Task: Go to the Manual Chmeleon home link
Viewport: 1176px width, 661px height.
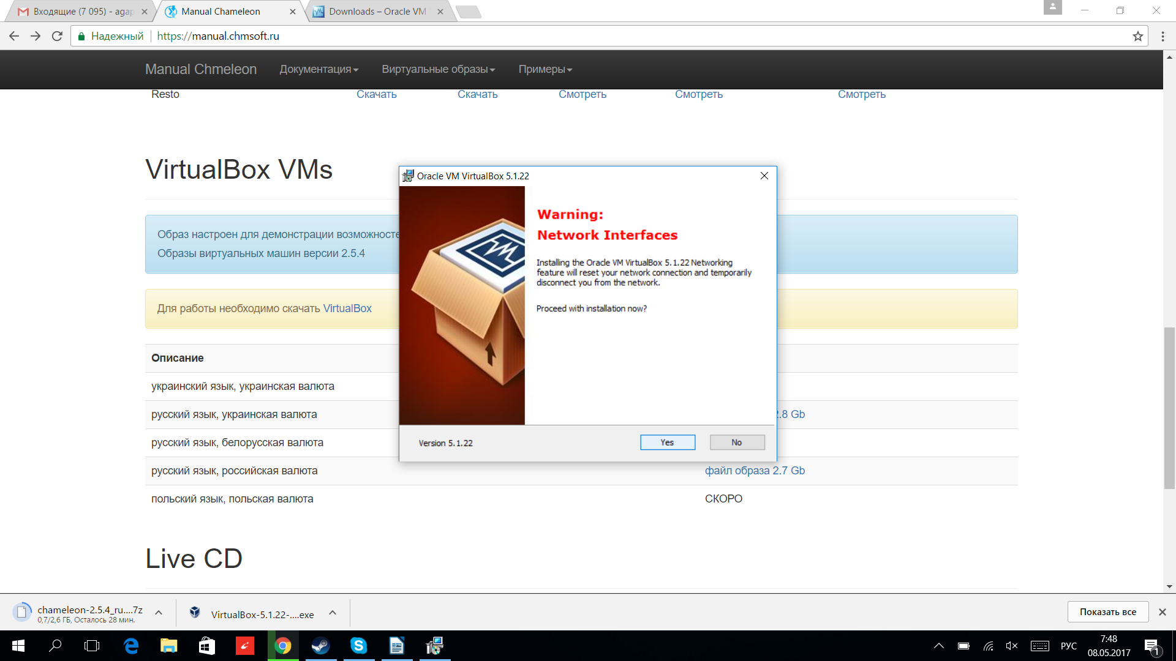Action: point(201,69)
